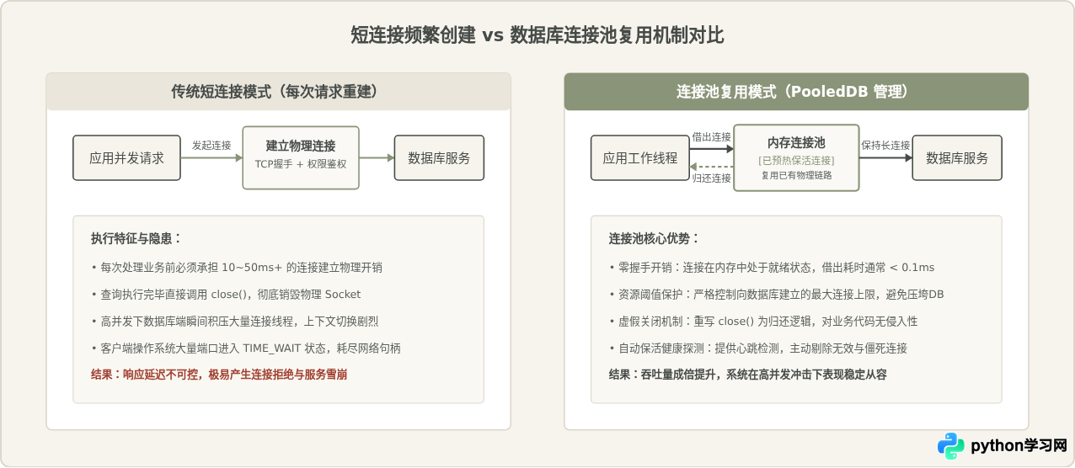This screenshot has width=1075, height=468.
Task: Click the 发起连接 arrow label
Action: coord(211,145)
